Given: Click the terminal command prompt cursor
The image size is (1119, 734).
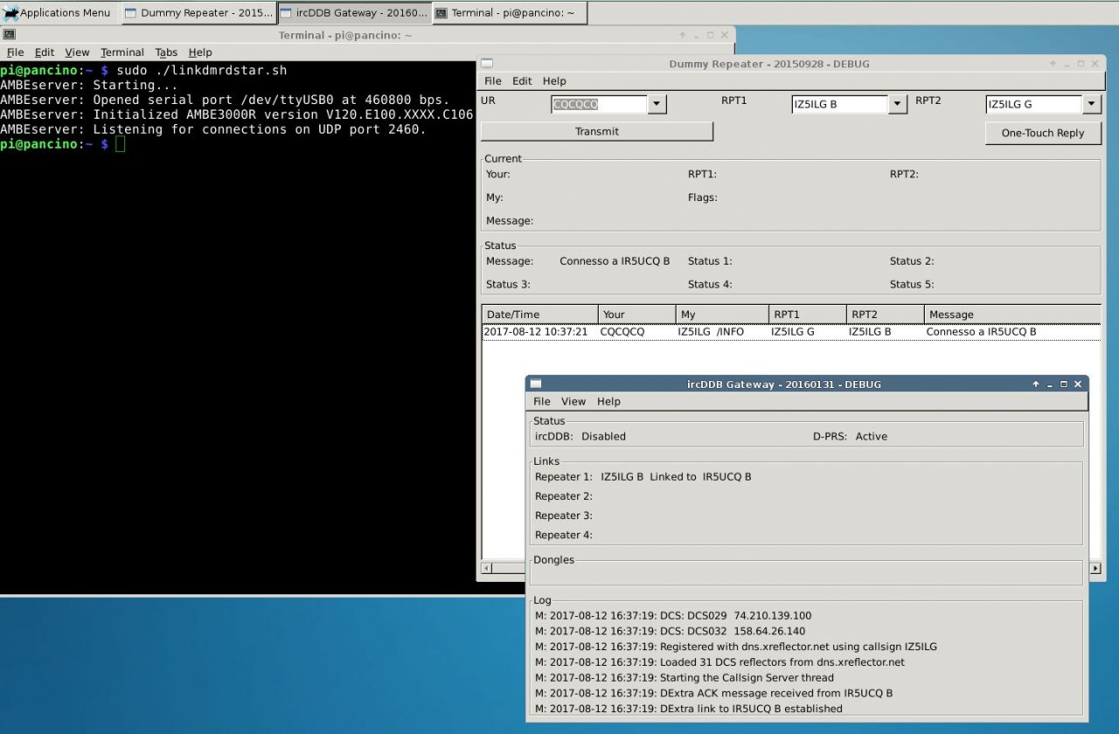Looking at the screenshot, I should click(121, 144).
